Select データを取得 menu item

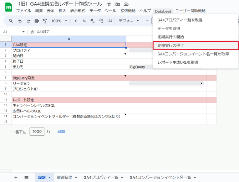pyautogui.click(x=195, y=28)
